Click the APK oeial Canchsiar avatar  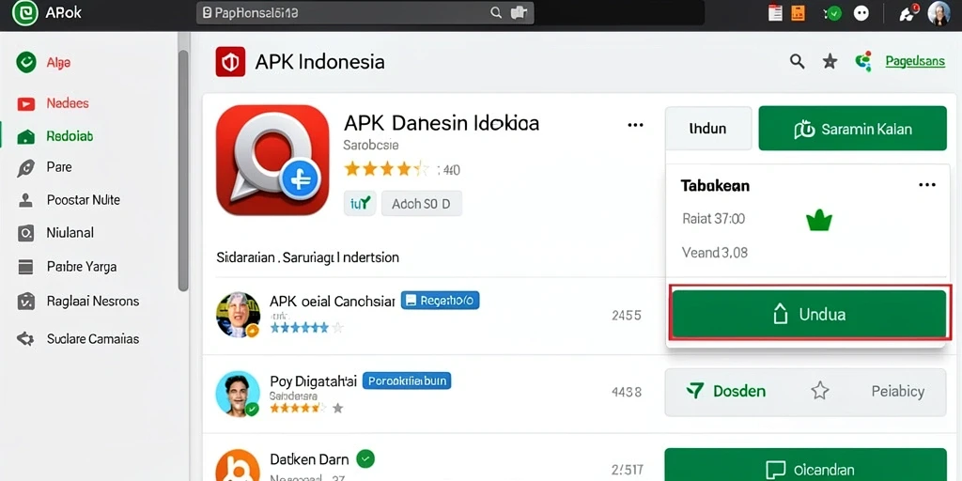[238, 314]
